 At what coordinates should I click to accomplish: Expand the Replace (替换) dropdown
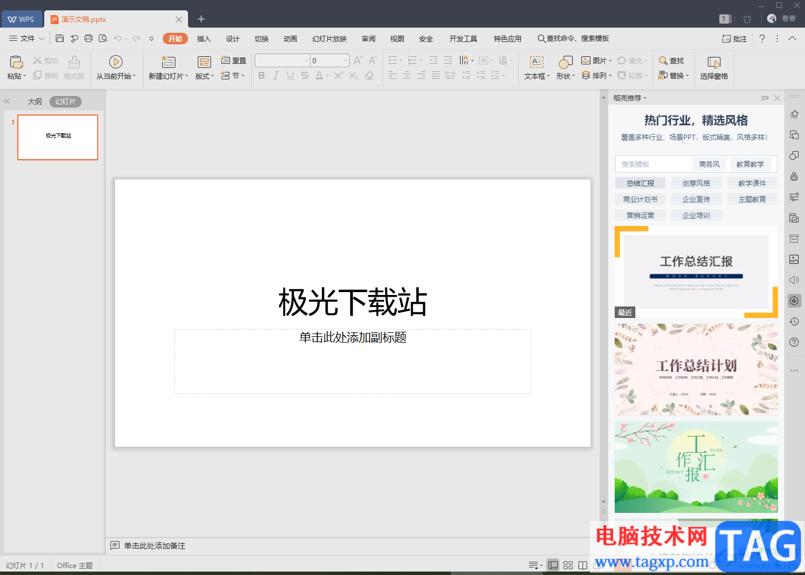pos(687,75)
